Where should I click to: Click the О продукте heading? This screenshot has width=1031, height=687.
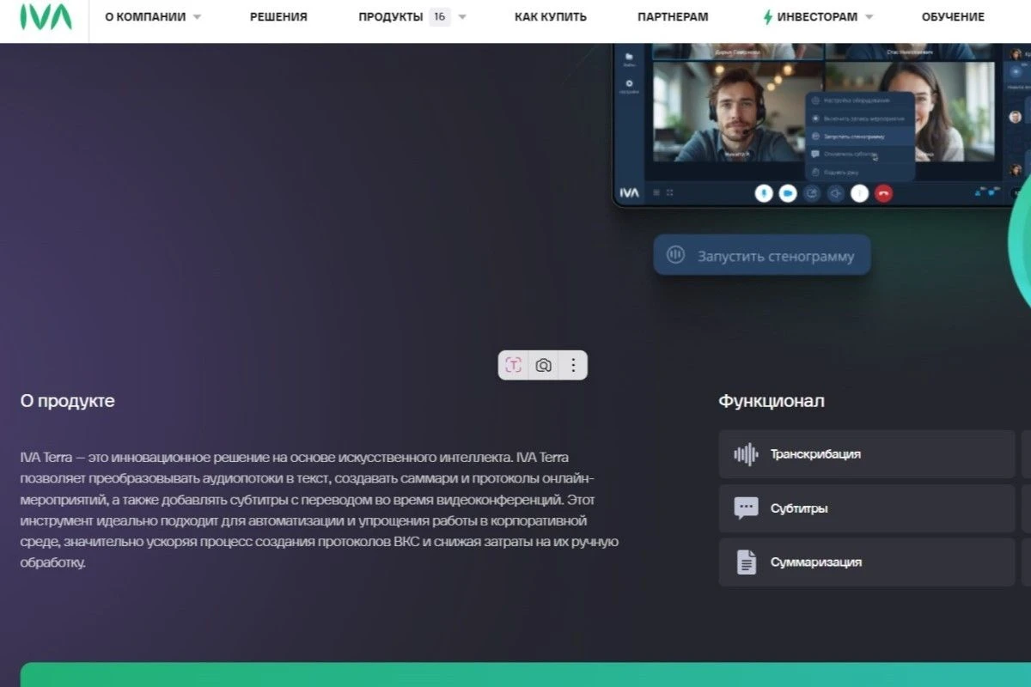[x=67, y=401]
